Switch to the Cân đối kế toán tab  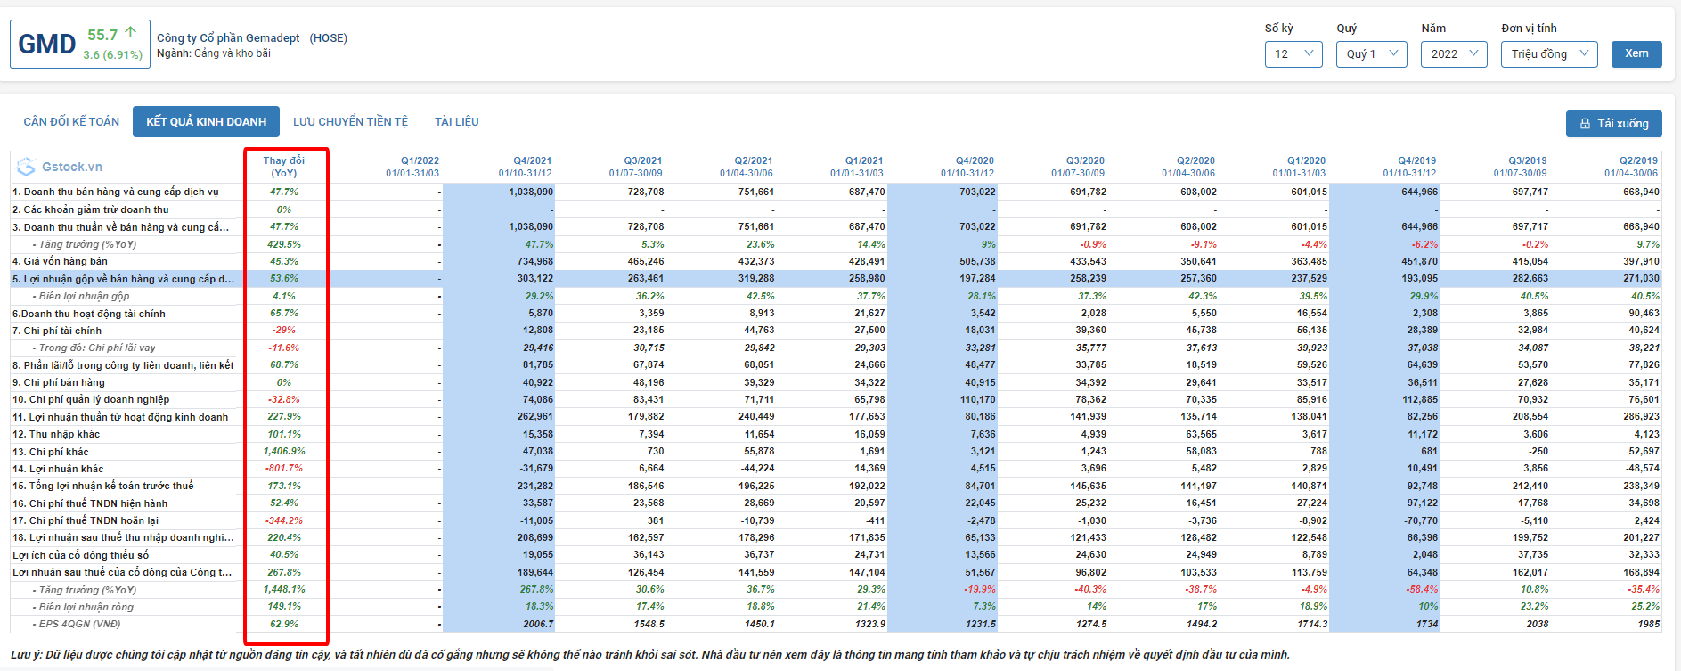[x=71, y=122]
